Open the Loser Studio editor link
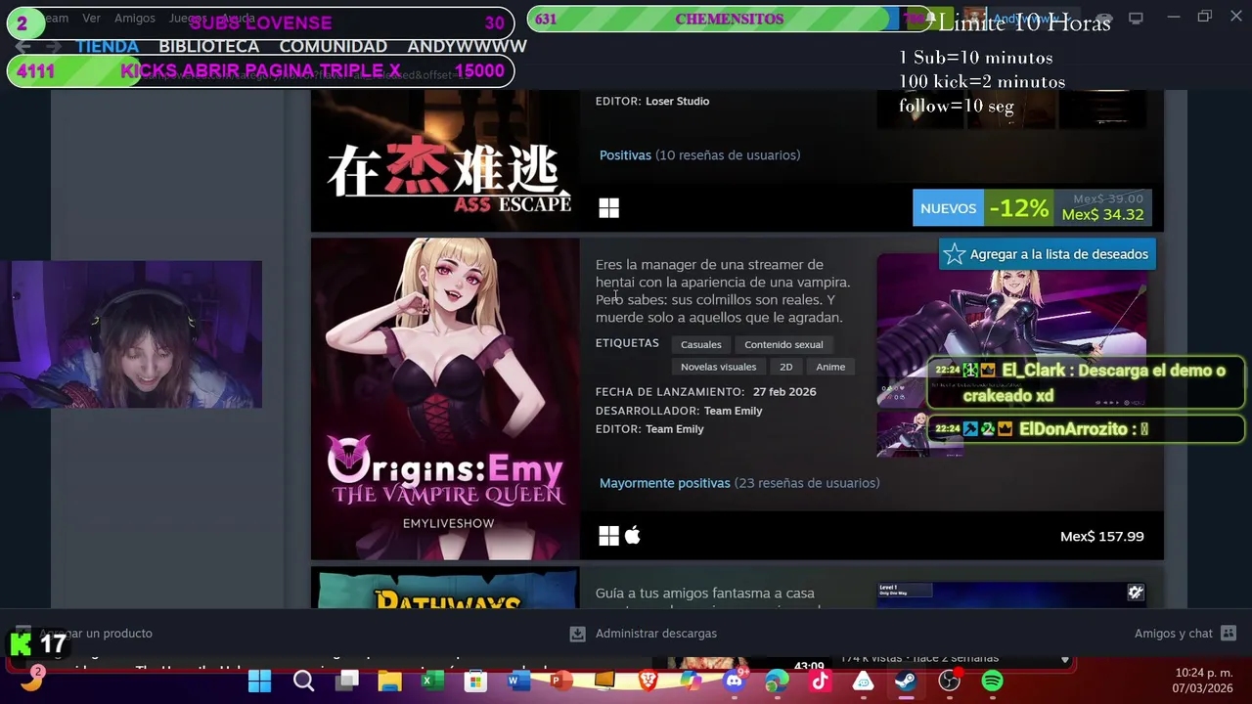Viewport: 1252px width, 704px height. coord(678,101)
